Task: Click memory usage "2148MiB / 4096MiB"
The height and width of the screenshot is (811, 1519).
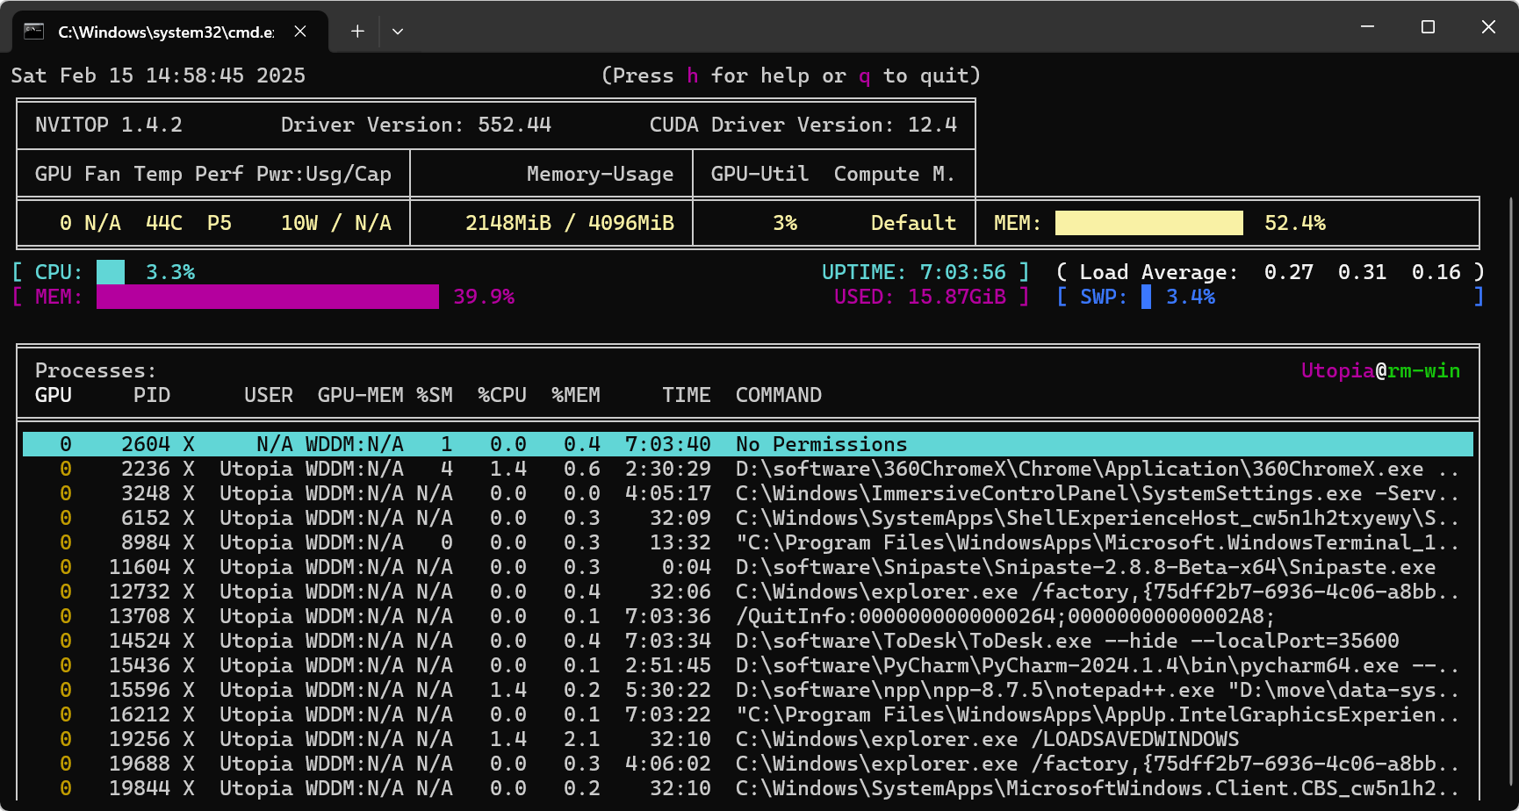Action: click(570, 223)
